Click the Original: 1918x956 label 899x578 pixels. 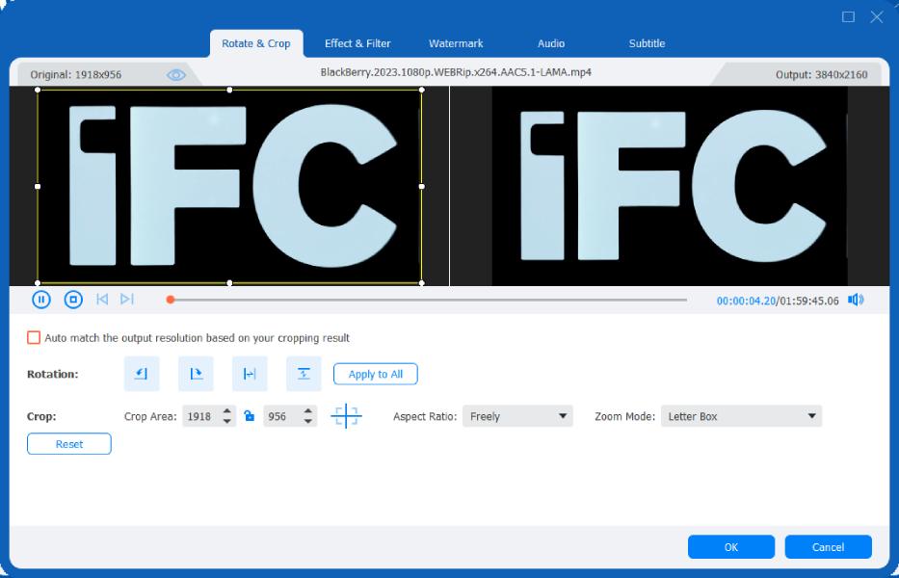[76, 74]
